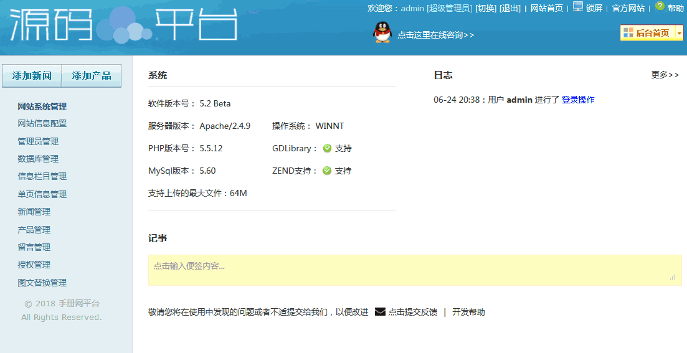Click the QQ penguin online consult icon
This screenshot has width=687, height=353.
[382, 32]
